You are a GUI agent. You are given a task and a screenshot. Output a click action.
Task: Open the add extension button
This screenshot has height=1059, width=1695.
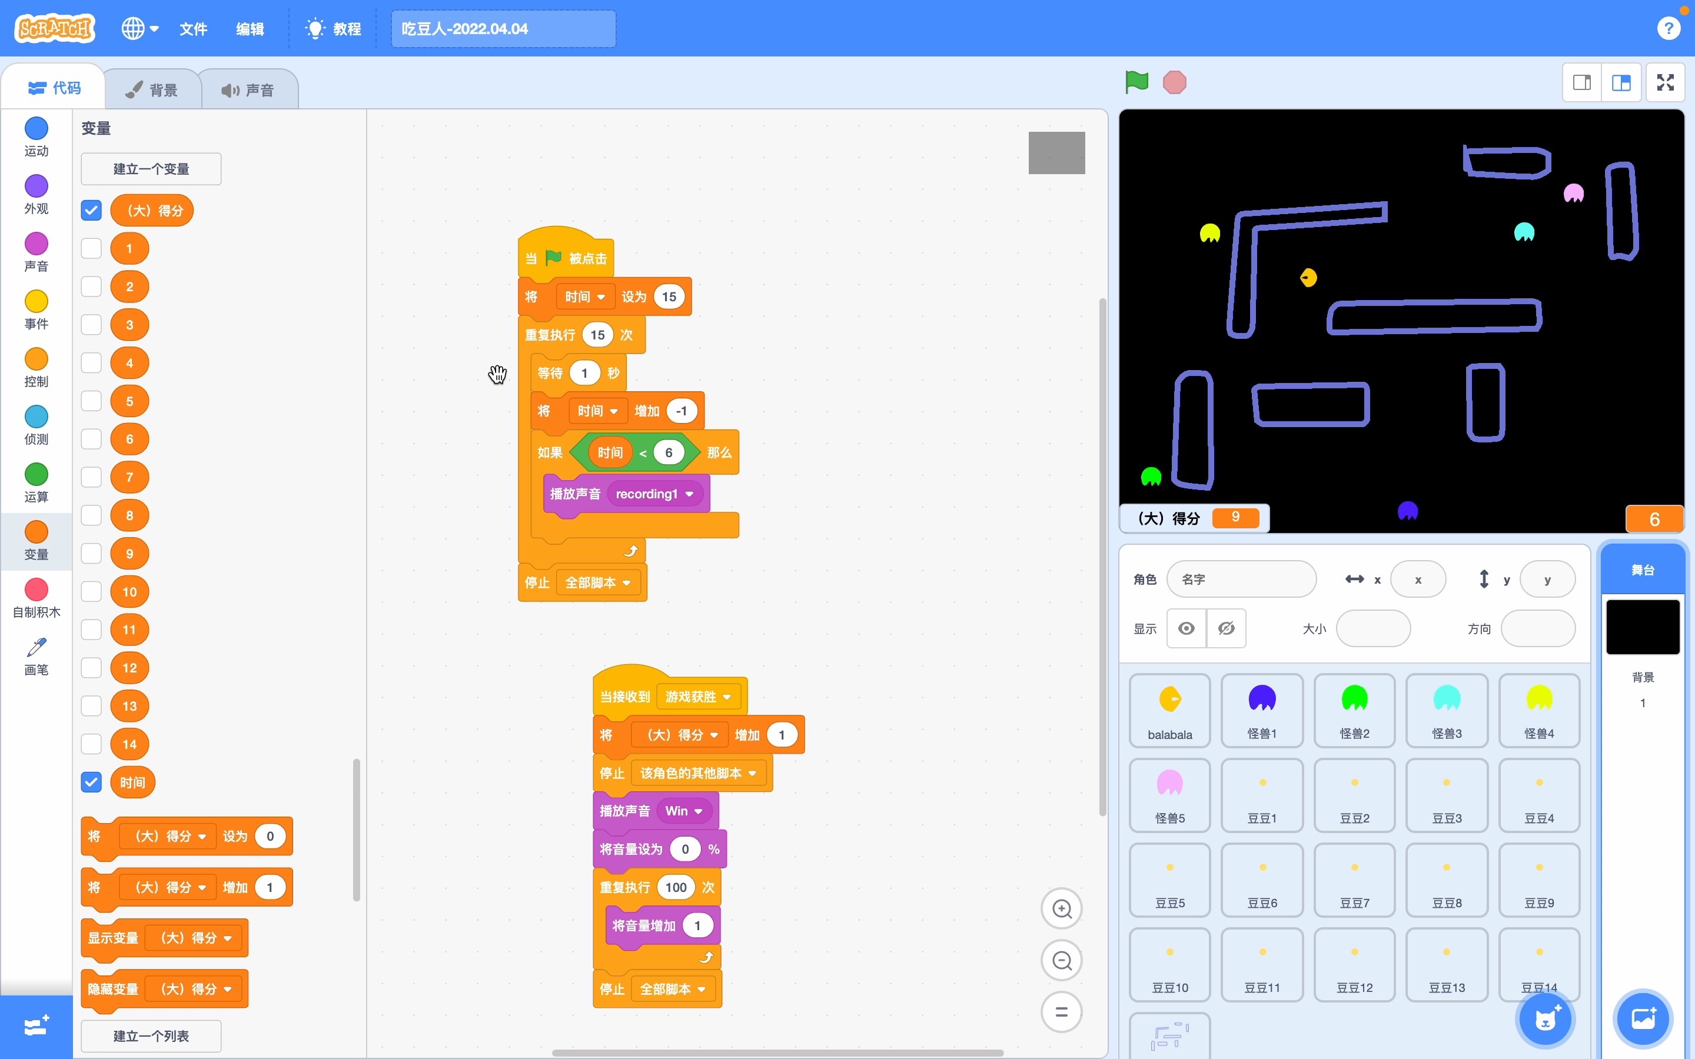[36, 1026]
